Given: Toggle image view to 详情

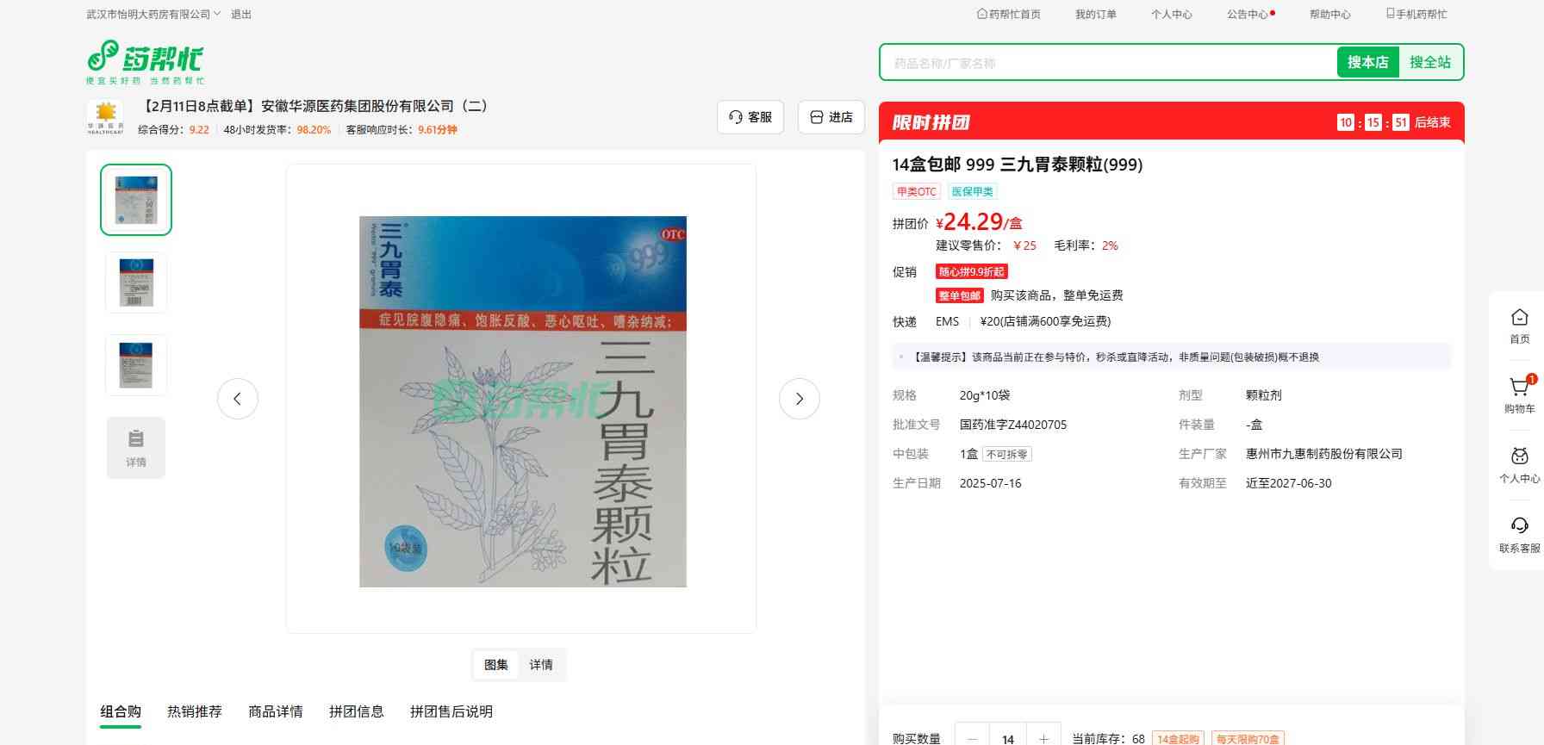Looking at the screenshot, I should [541, 665].
